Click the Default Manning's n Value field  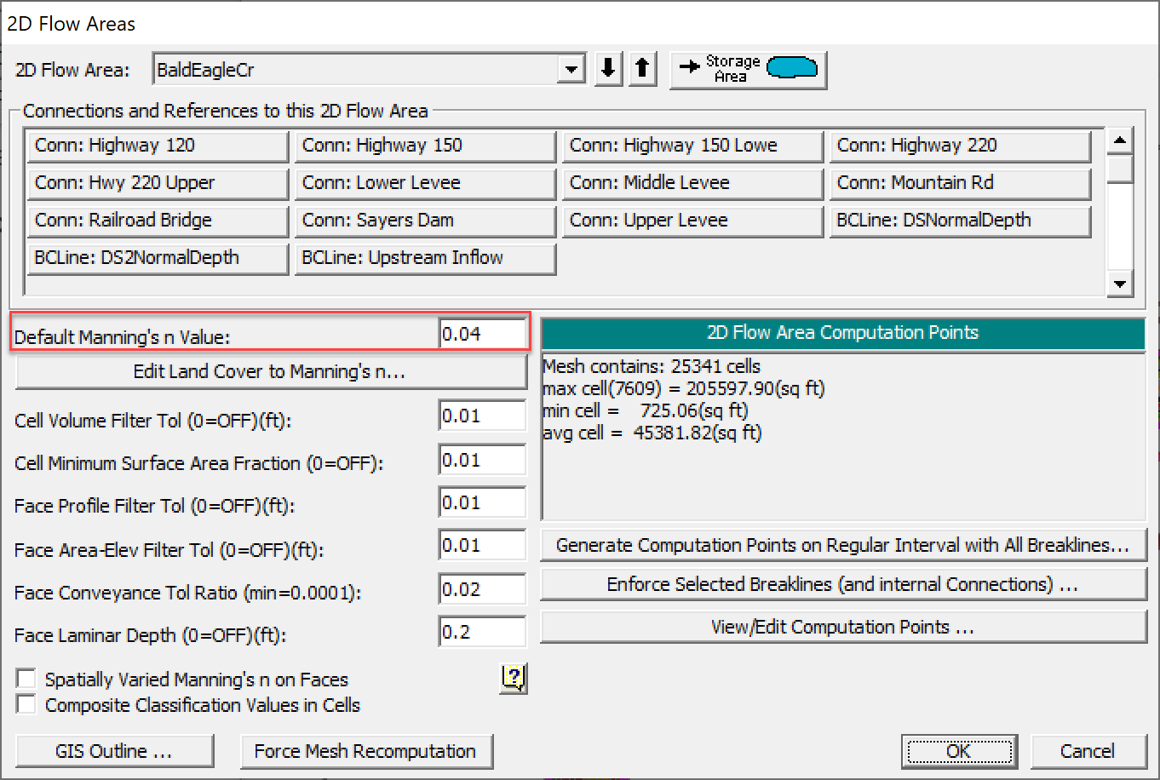(x=482, y=335)
